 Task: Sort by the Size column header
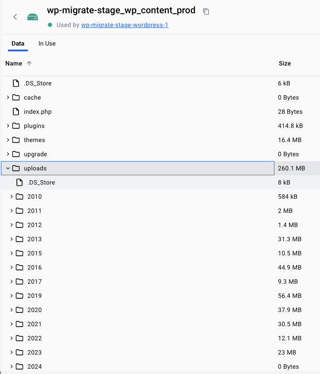[285, 63]
